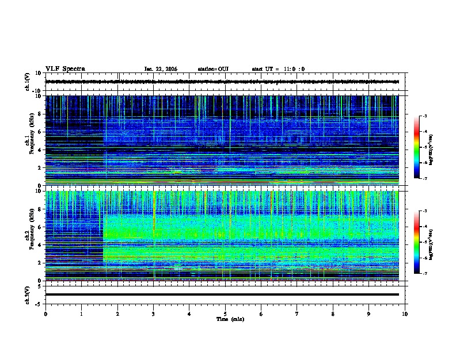This screenshot has height=352, width=456.
Task: Click the ch.1 spectrogram color bar
Action: [416, 147]
